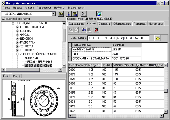The width and height of the screenshot is (170, 120).
Task: Click the yellow open-folder icon beside Обозначение
Action: (x=158, y=38)
